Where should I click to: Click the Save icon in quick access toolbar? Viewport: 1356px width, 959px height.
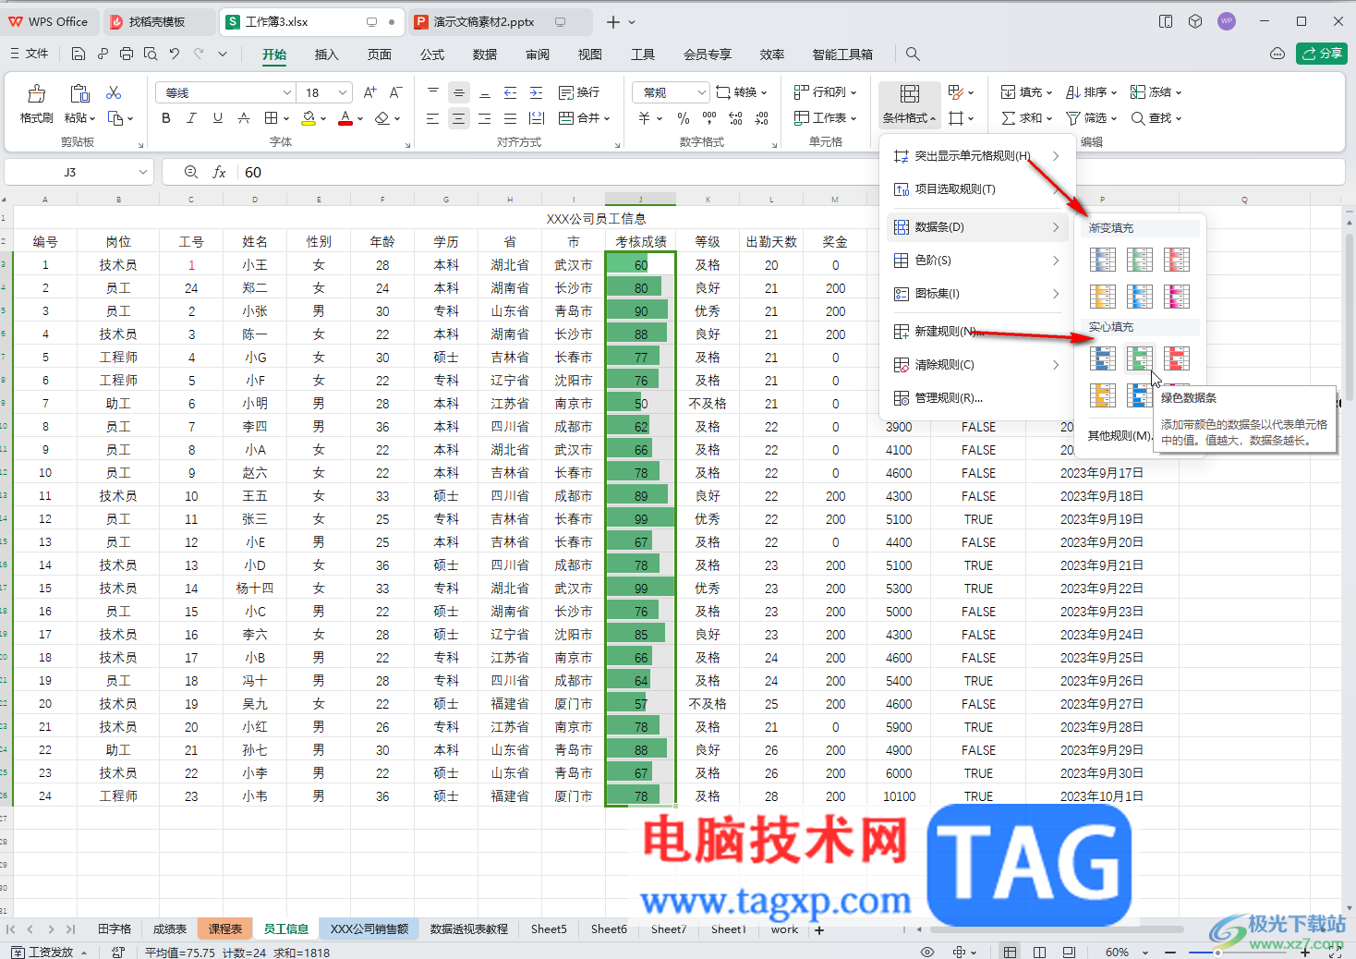pos(79,54)
